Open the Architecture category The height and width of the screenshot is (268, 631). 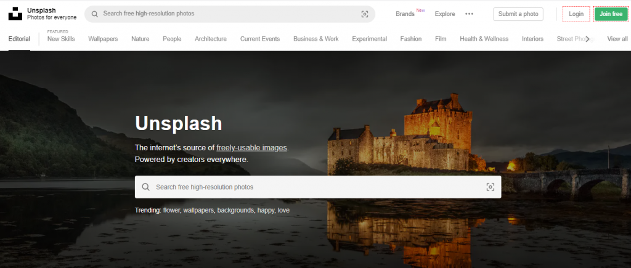[210, 39]
